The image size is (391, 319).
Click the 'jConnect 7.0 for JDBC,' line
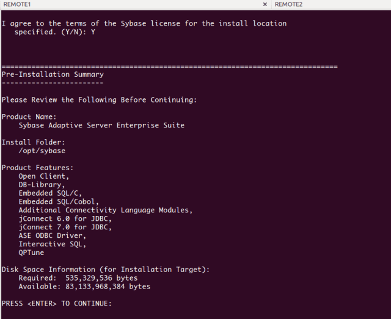(65, 227)
